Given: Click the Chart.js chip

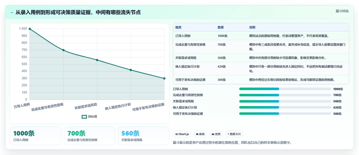Looking at the screenshot, I should click(182, 134).
